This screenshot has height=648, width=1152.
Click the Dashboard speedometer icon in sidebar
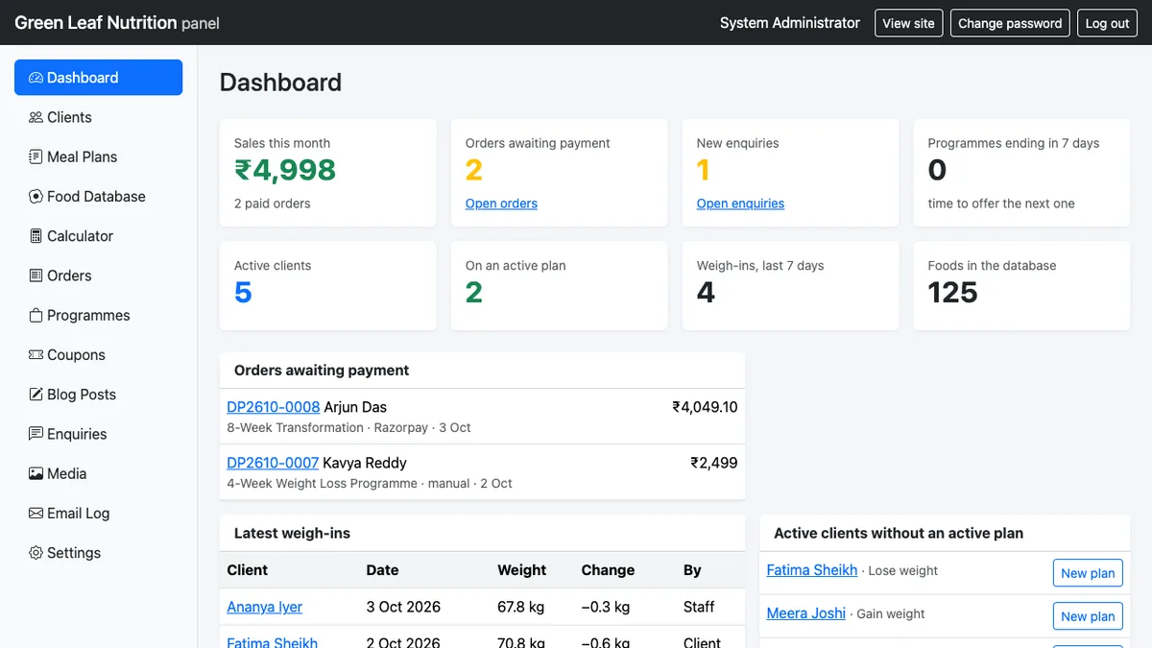[36, 78]
